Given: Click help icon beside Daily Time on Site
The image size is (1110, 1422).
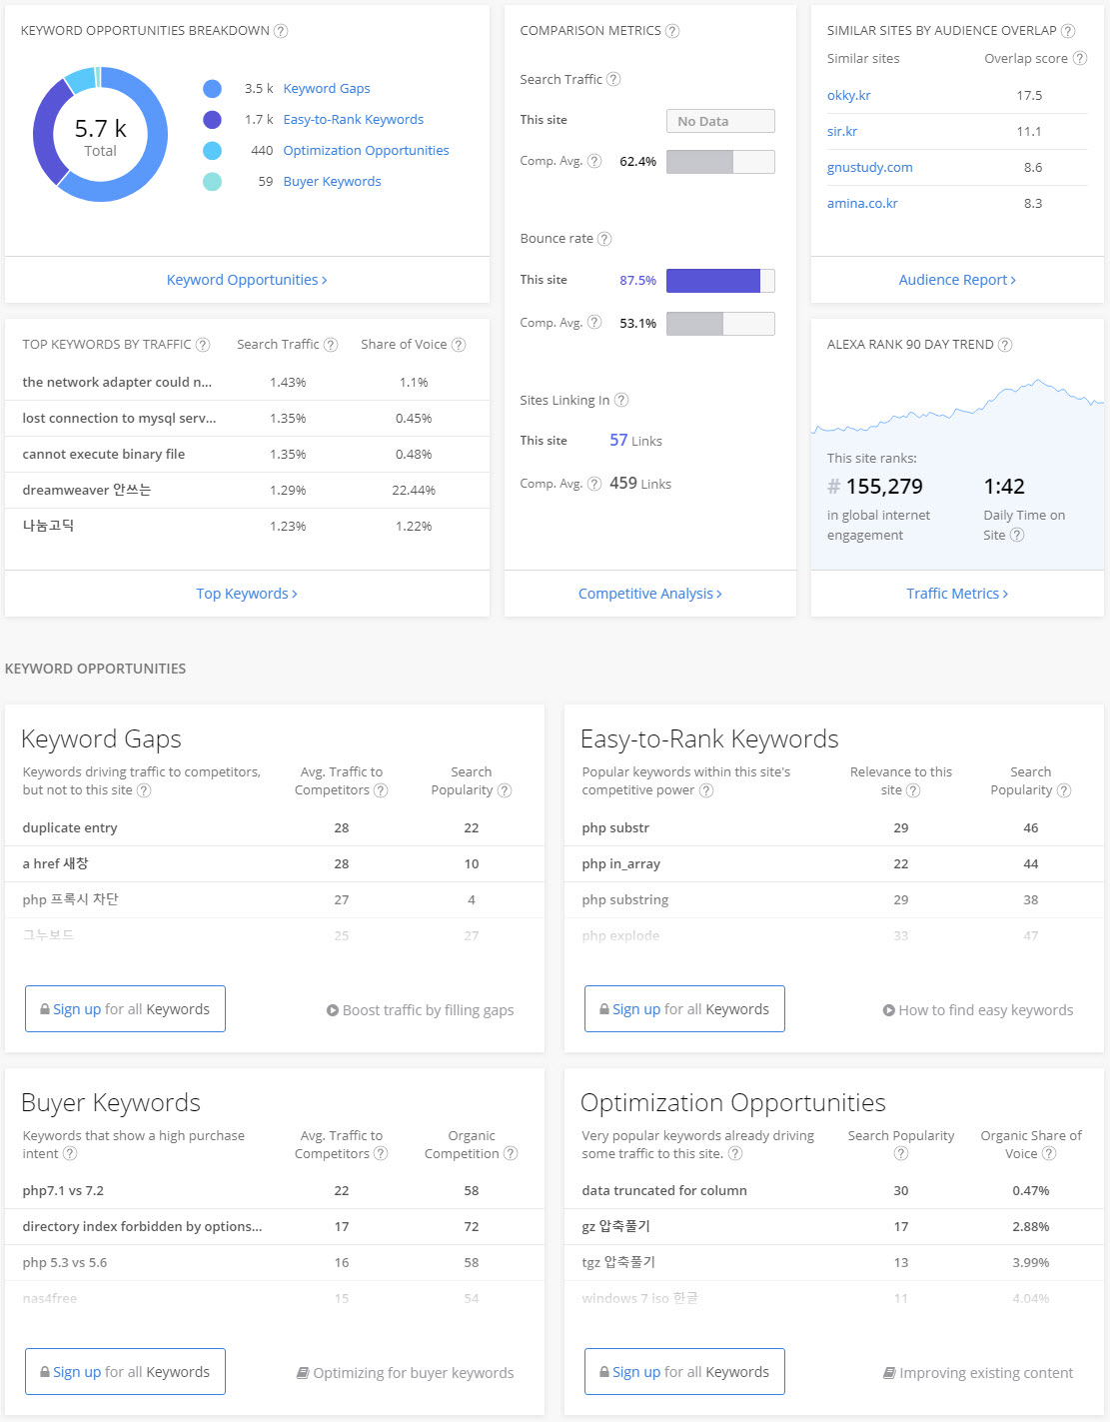Looking at the screenshot, I should [1017, 536].
